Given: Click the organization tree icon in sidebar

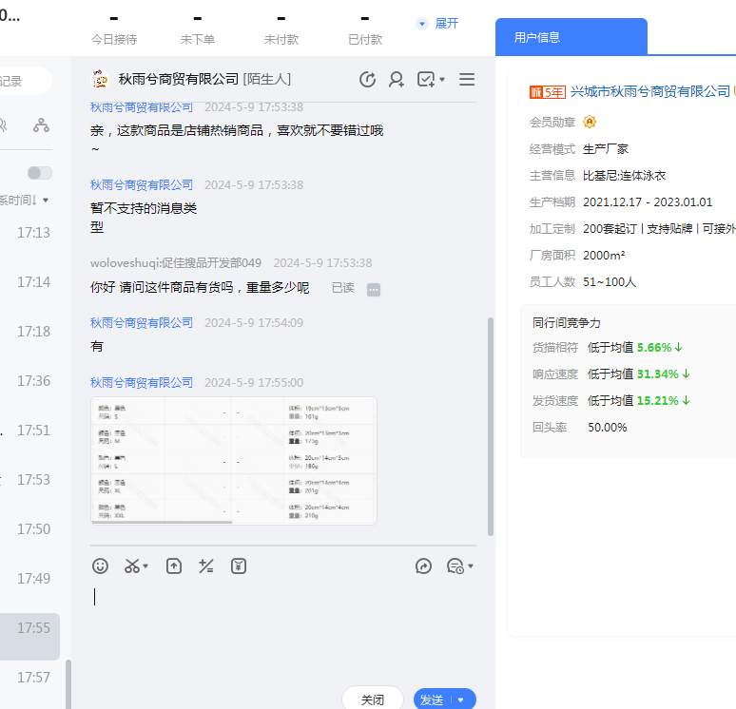Looking at the screenshot, I should coord(41,125).
